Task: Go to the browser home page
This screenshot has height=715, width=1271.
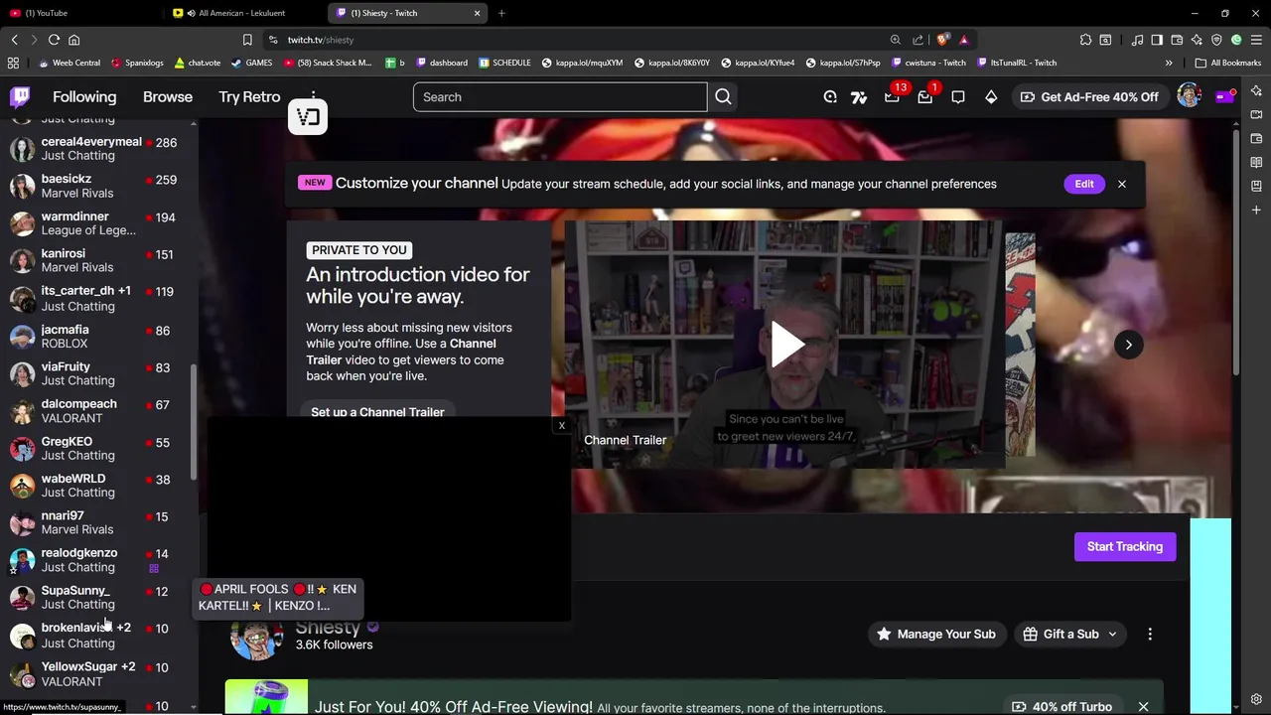Action: (x=73, y=40)
